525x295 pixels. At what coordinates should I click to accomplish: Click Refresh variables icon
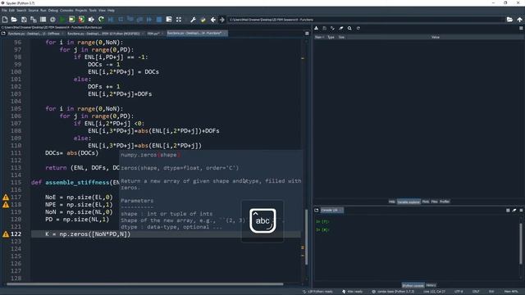tap(358, 29)
